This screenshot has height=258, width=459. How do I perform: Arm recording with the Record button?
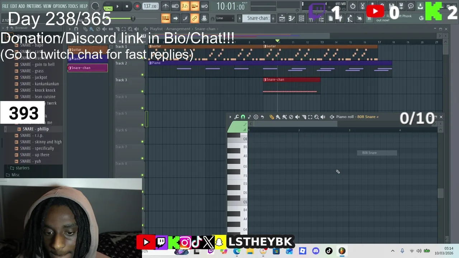pyautogui.click(x=137, y=6)
